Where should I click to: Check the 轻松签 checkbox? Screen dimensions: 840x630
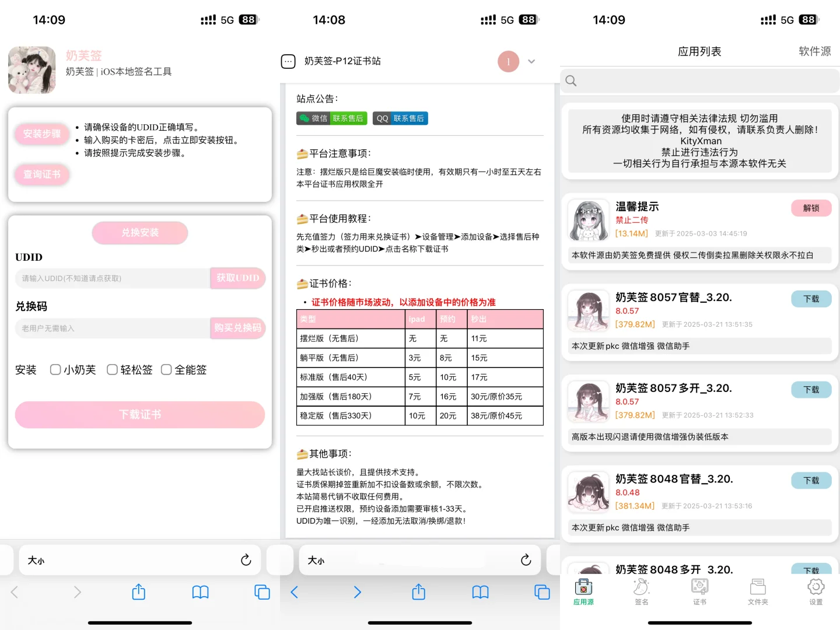pos(112,369)
